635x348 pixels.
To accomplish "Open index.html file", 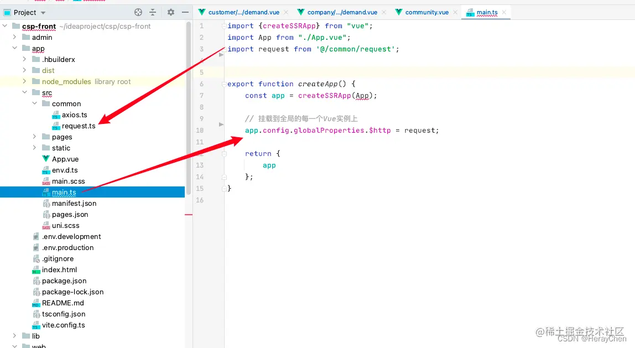I will click(60, 270).
